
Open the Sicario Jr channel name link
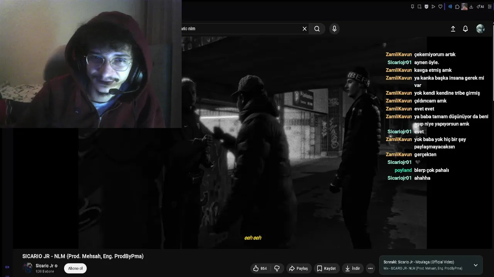[x=45, y=266]
